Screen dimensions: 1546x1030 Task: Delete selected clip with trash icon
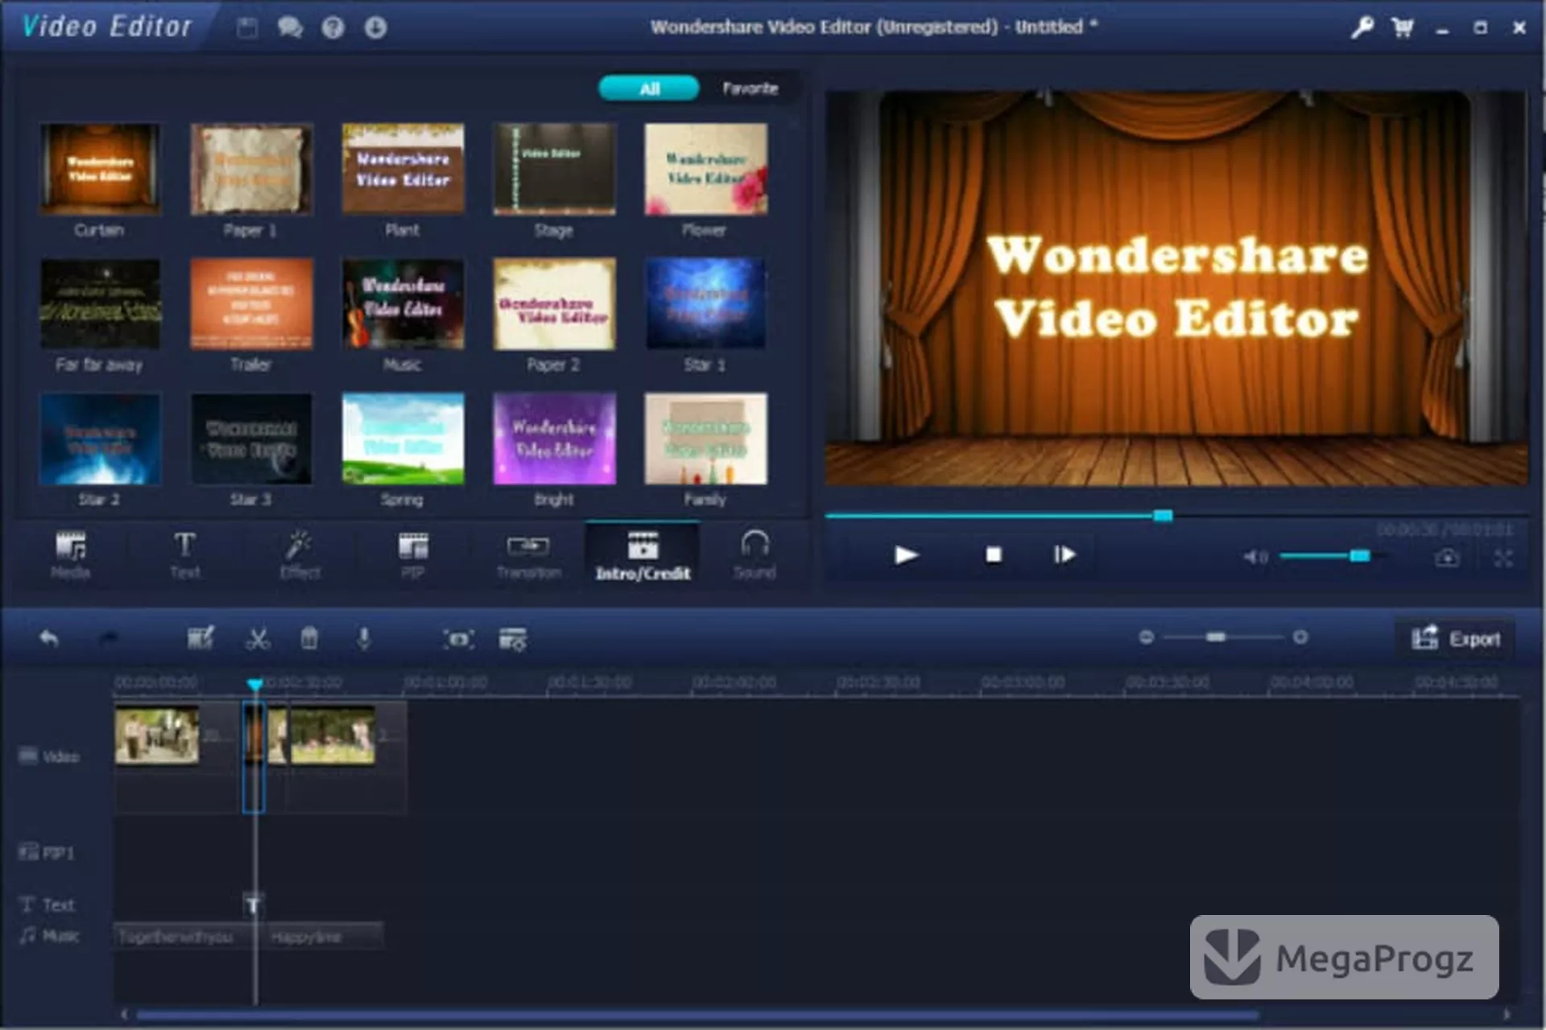pyautogui.click(x=309, y=638)
